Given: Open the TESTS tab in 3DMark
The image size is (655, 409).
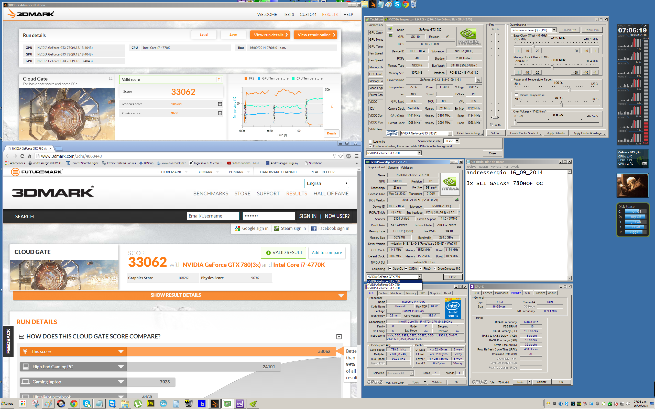Looking at the screenshot, I should tap(288, 14).
